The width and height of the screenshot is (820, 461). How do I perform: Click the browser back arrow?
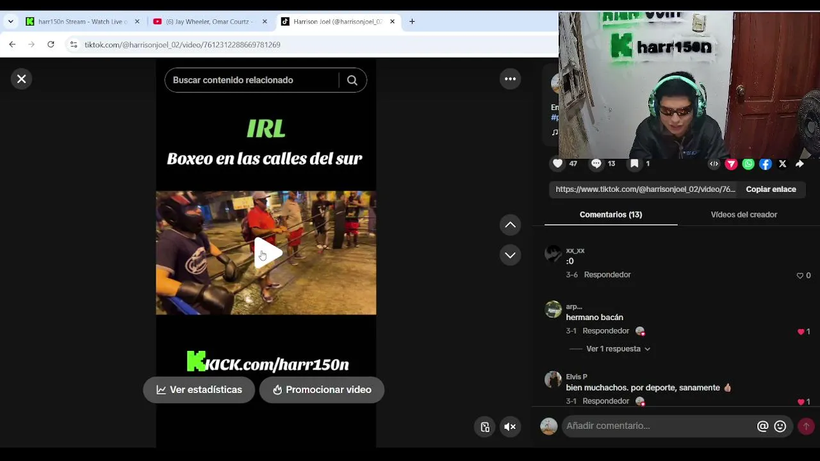12,44
